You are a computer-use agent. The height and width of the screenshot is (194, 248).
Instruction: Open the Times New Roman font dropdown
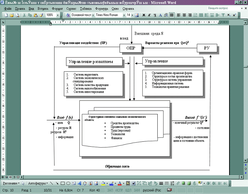click(124, 15)
